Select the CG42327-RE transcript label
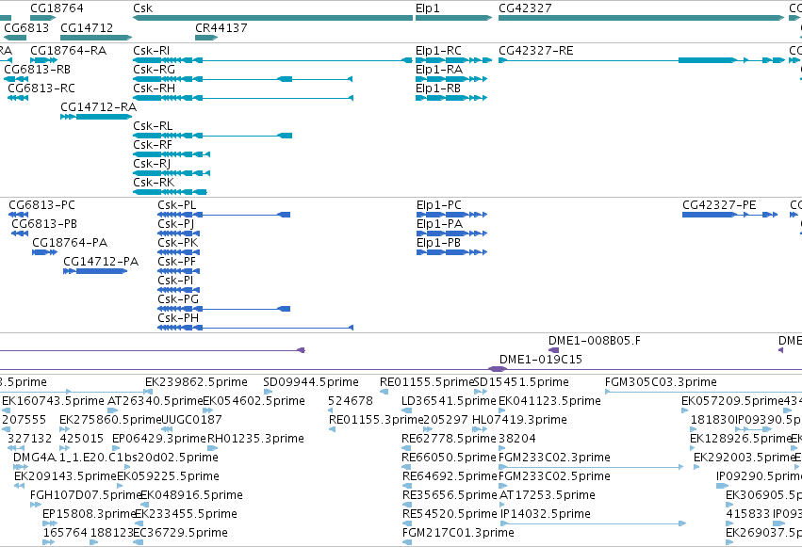The width and height of the screenshot is (802, 547). click(x=536, y=51)
